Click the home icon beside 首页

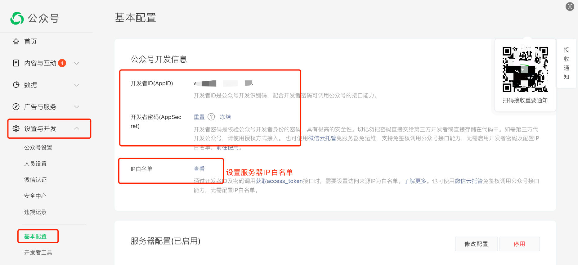16,42
